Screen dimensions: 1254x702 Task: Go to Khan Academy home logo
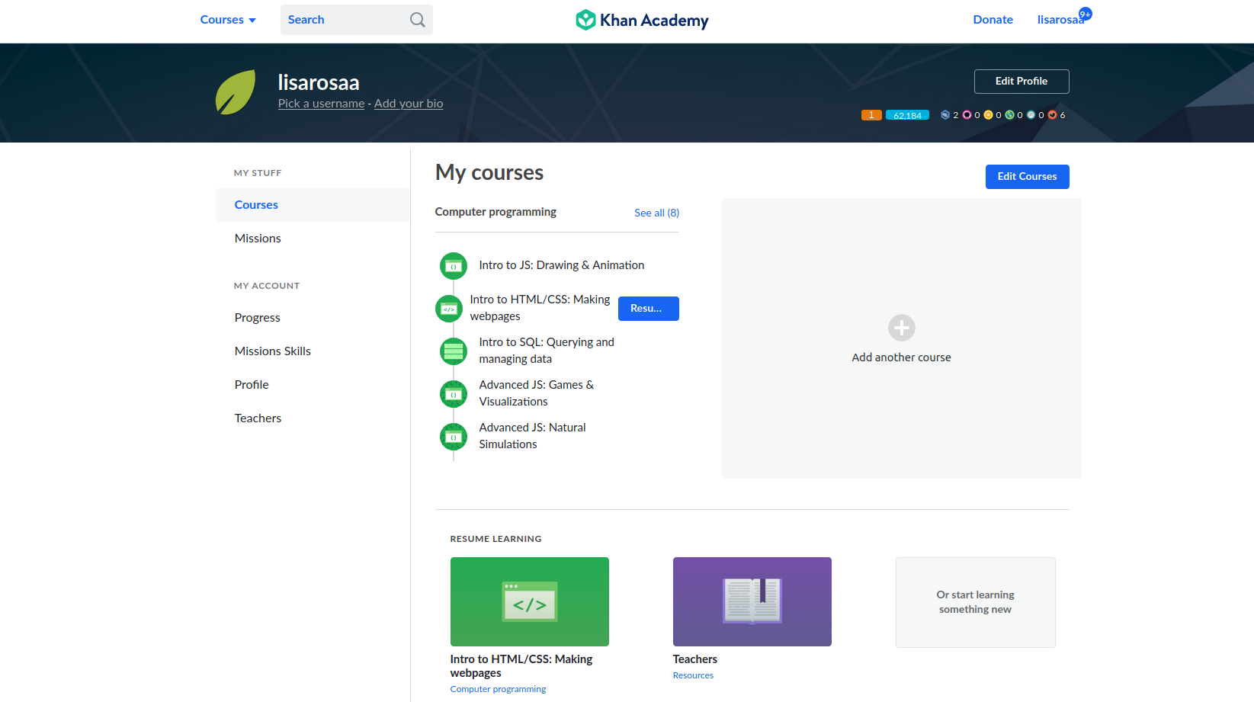642,20
